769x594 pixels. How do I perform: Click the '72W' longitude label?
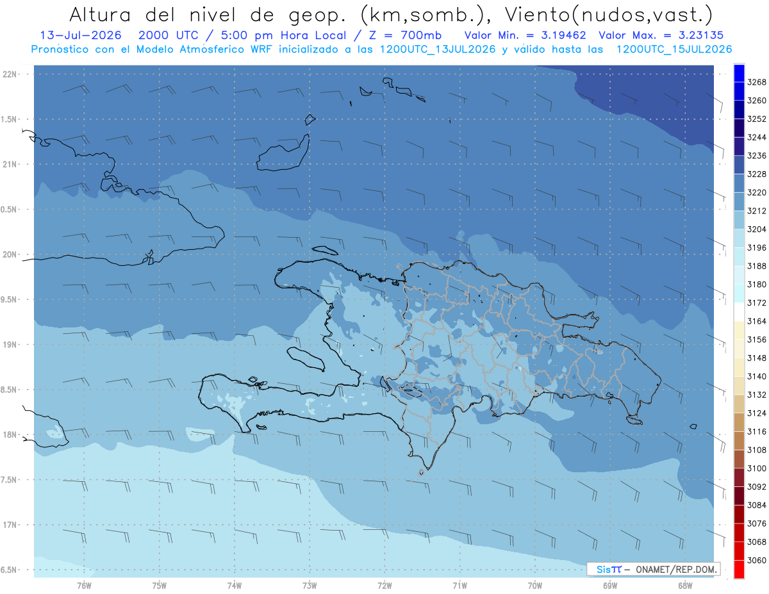tap(384, 585)
